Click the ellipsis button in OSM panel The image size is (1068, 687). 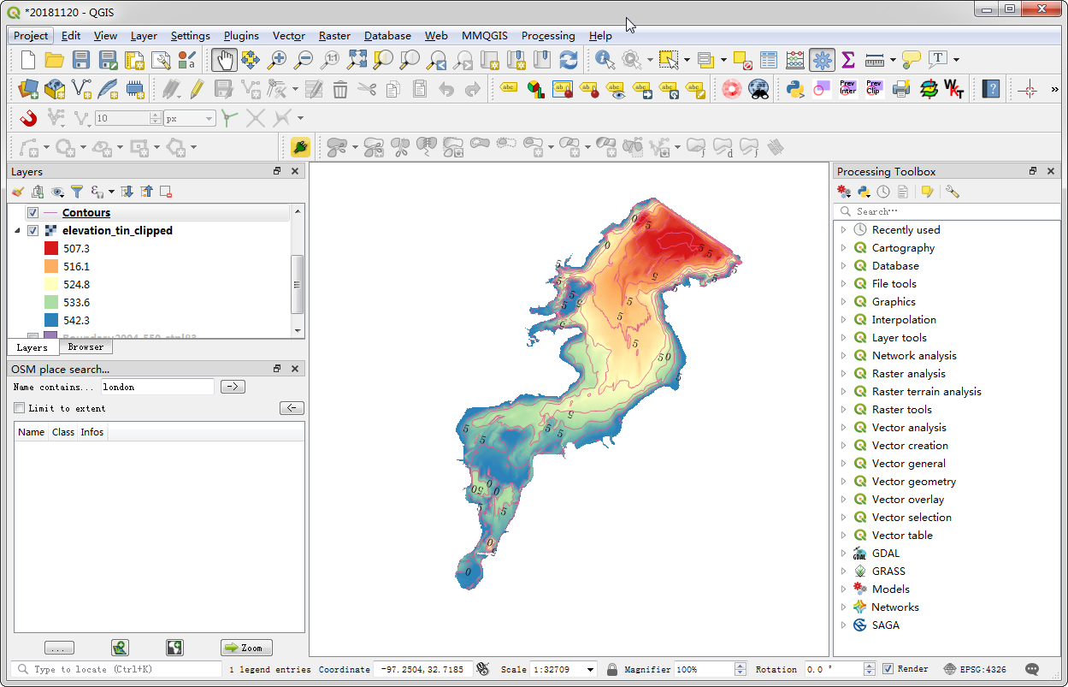point(59,648)
